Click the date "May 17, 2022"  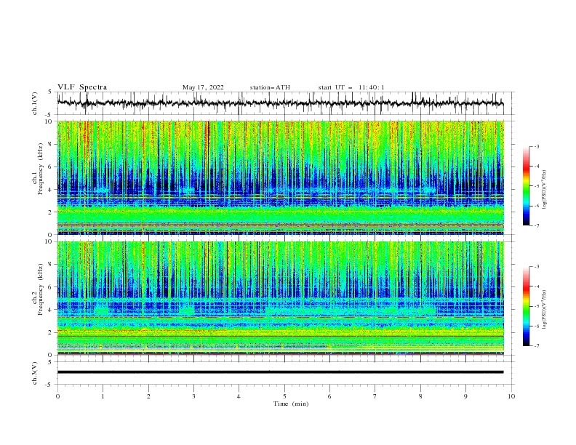pyautogui.click(x=203, y=87)
